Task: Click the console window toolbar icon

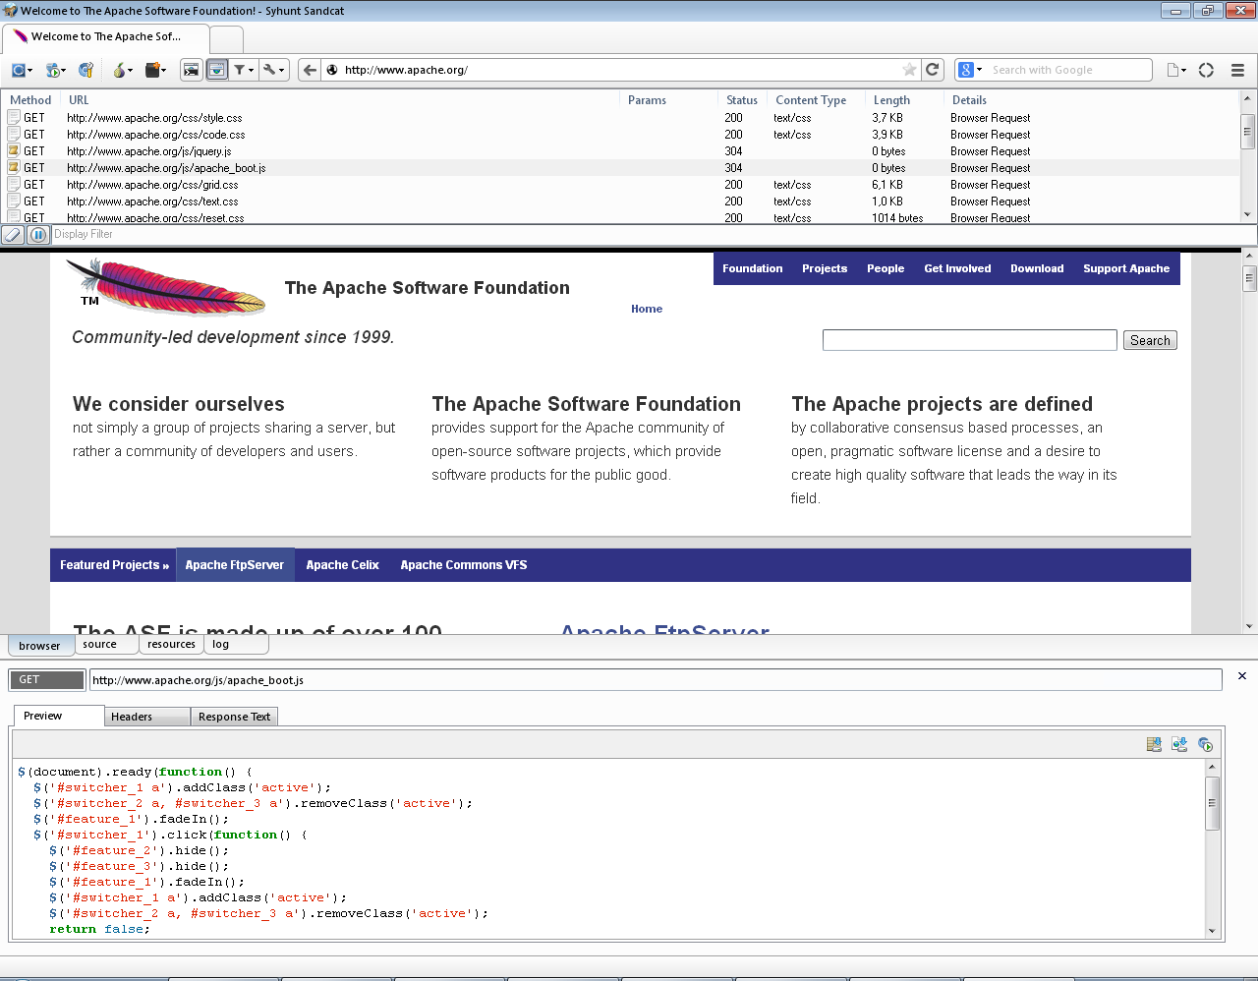Action: (192, 70)
